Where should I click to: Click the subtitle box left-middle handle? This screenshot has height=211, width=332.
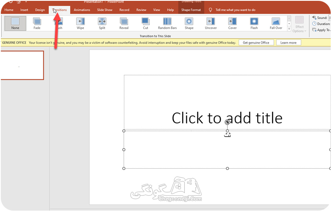click(124, 150)
